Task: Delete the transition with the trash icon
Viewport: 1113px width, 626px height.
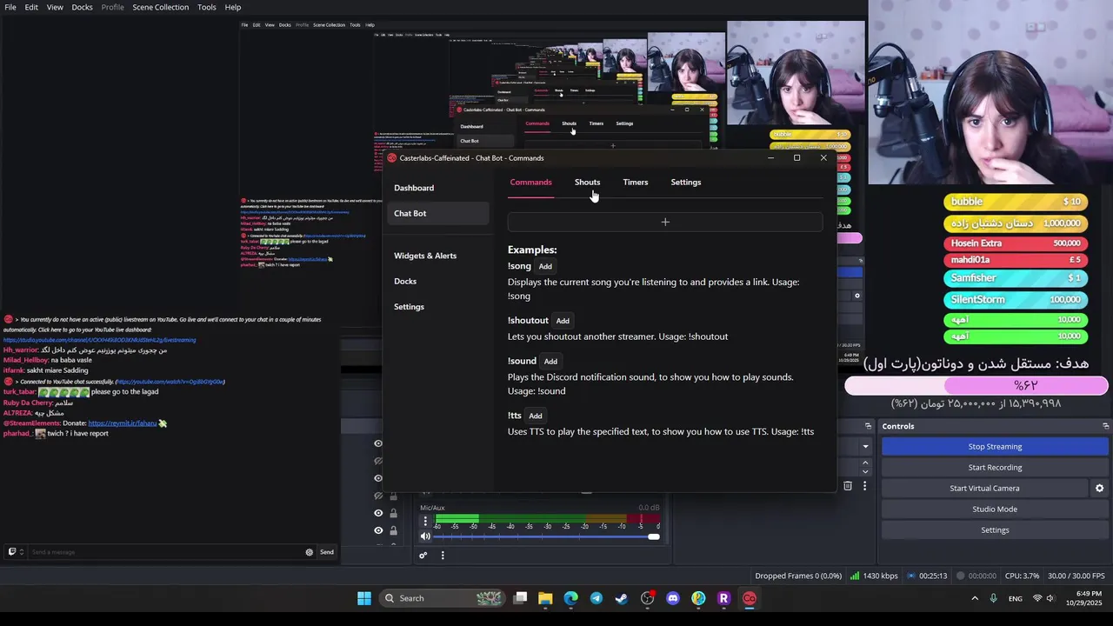Action: [848, 486]
